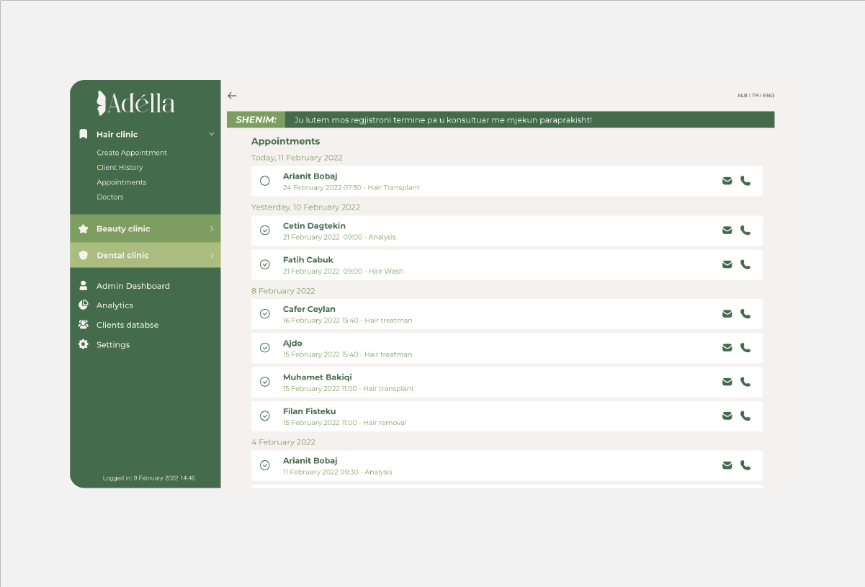
Task: Select the Hair clinic section label
Action: tap(117, 135)
